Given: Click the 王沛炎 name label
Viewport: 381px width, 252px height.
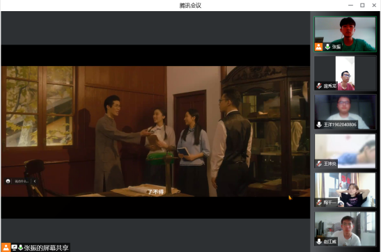Looking at the screenshot, I should pos(330,164).
